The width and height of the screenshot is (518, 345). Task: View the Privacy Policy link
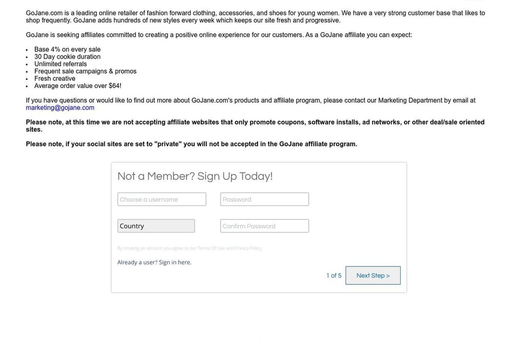(248, 248)
